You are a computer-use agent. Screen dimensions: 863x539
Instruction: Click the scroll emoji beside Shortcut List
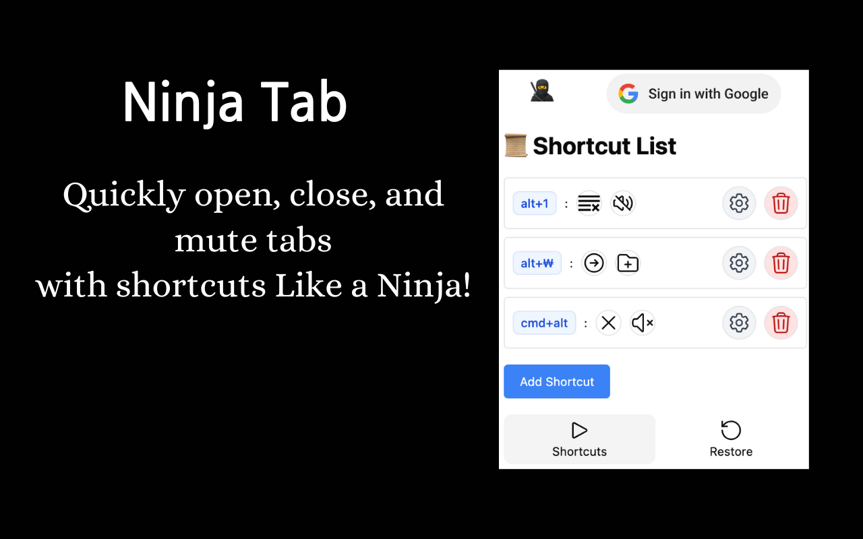point(516,146)
